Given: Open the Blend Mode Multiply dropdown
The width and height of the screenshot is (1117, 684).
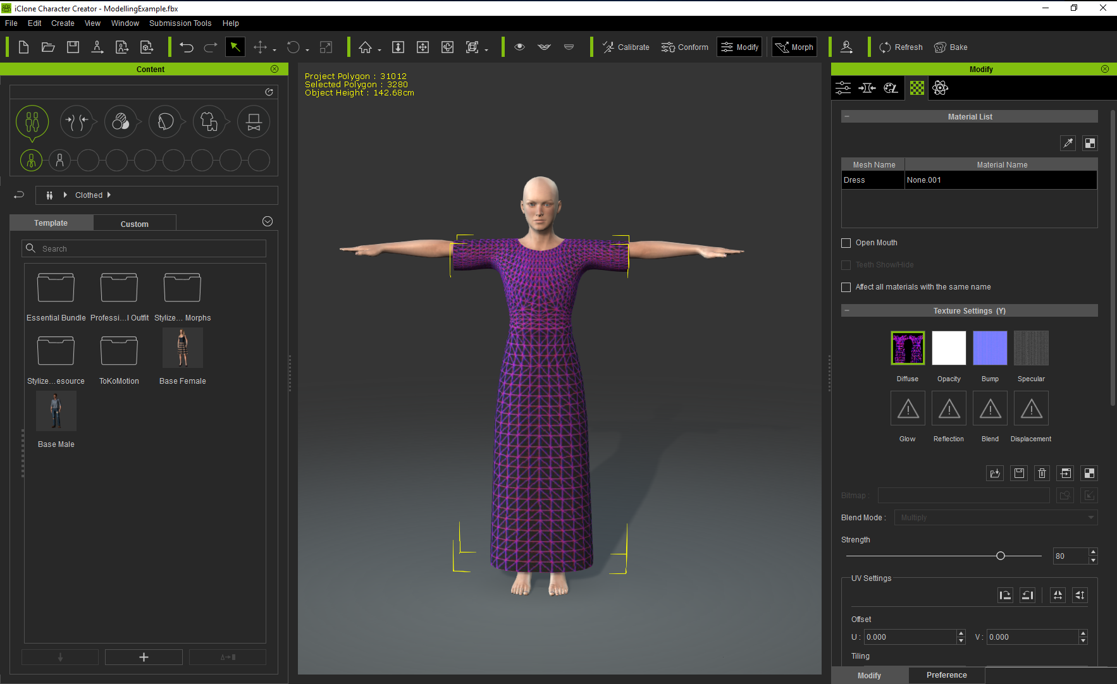Looking at the screenshot, I should pos(996,517).
